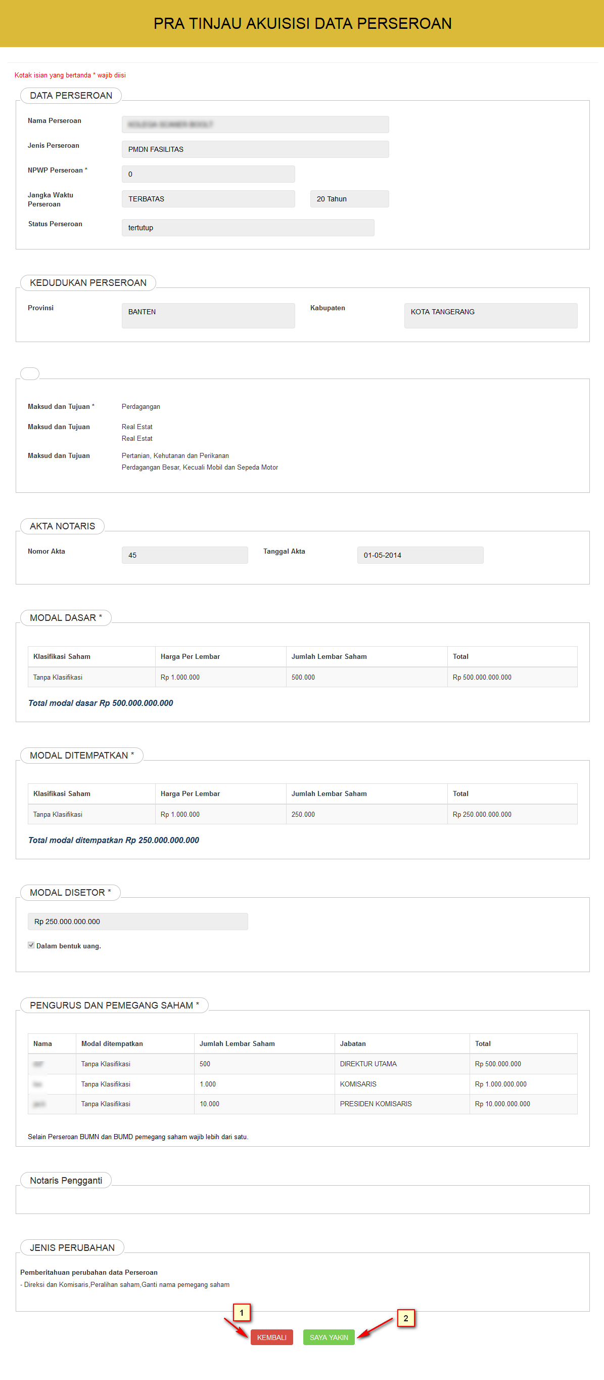Click the '20 Tahun' duration field
Image resolution: width=604 pixels, height=1380 pixels.
pyautogui.click(x=349, y=199)
